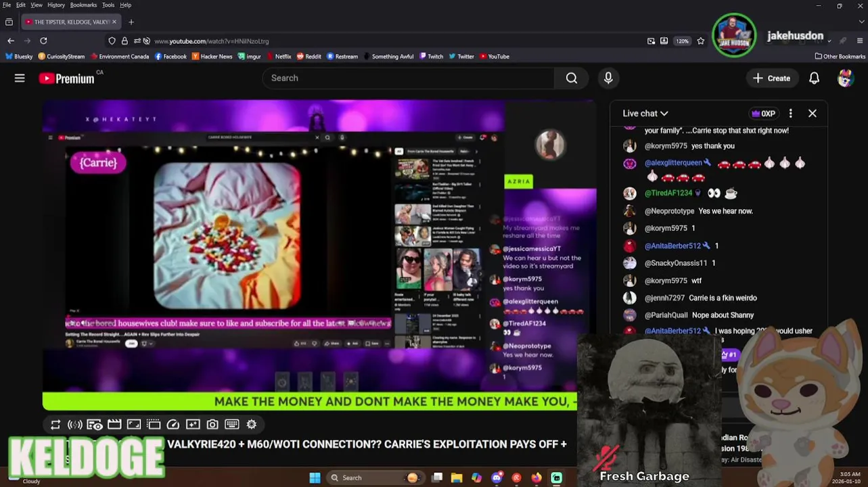Open Firefox application hamburger menu
This screenshot has height=487, width=868.
click(860, 41)
